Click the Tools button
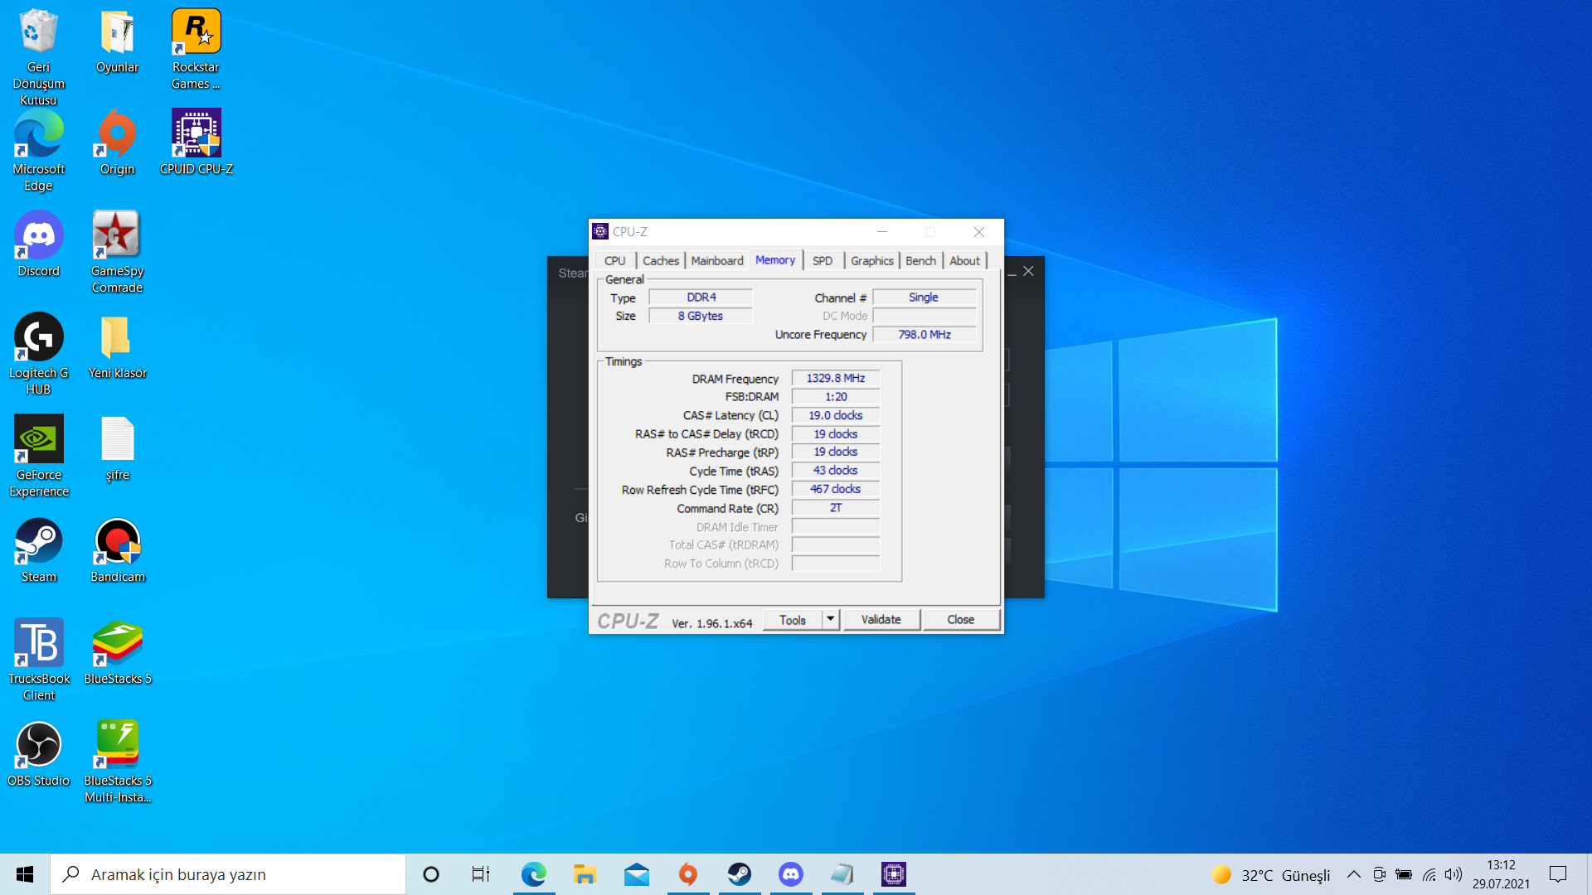Viewport: 1592px width, 895px height. (x=793, y=620)
